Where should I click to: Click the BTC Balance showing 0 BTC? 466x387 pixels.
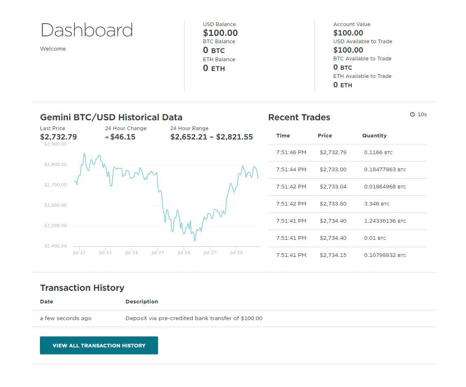214,51
